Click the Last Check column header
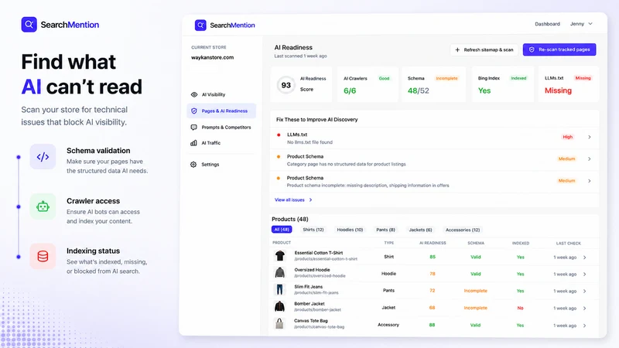 click(x=569, y=243)
